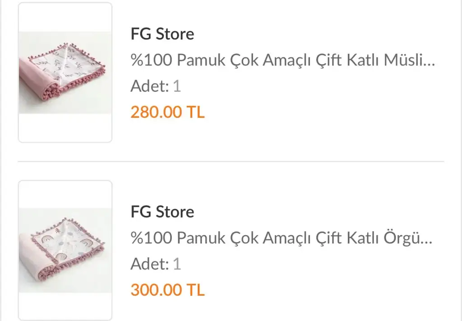Click the 300.00 TL price
The width and height of the screenshot is (462, 321).
(167, 290)
